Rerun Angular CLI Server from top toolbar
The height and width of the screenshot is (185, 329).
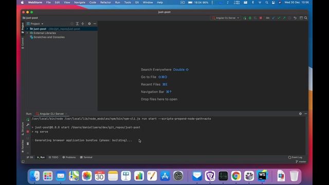[x=245, y=18]
